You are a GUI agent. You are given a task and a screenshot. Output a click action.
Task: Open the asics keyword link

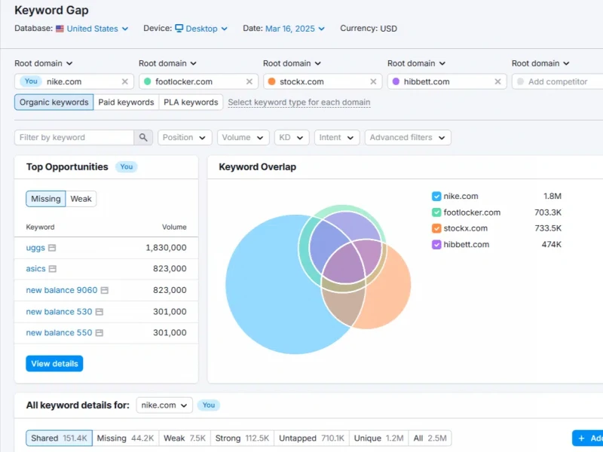click(35, 269)
